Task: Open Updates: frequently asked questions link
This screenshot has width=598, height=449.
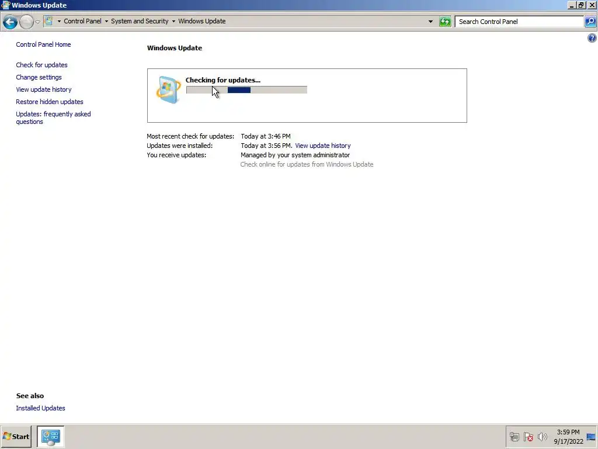Action: pos(53,118)
